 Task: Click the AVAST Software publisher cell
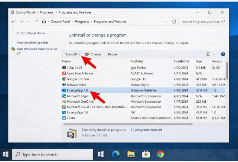click(x=142, y=73)
